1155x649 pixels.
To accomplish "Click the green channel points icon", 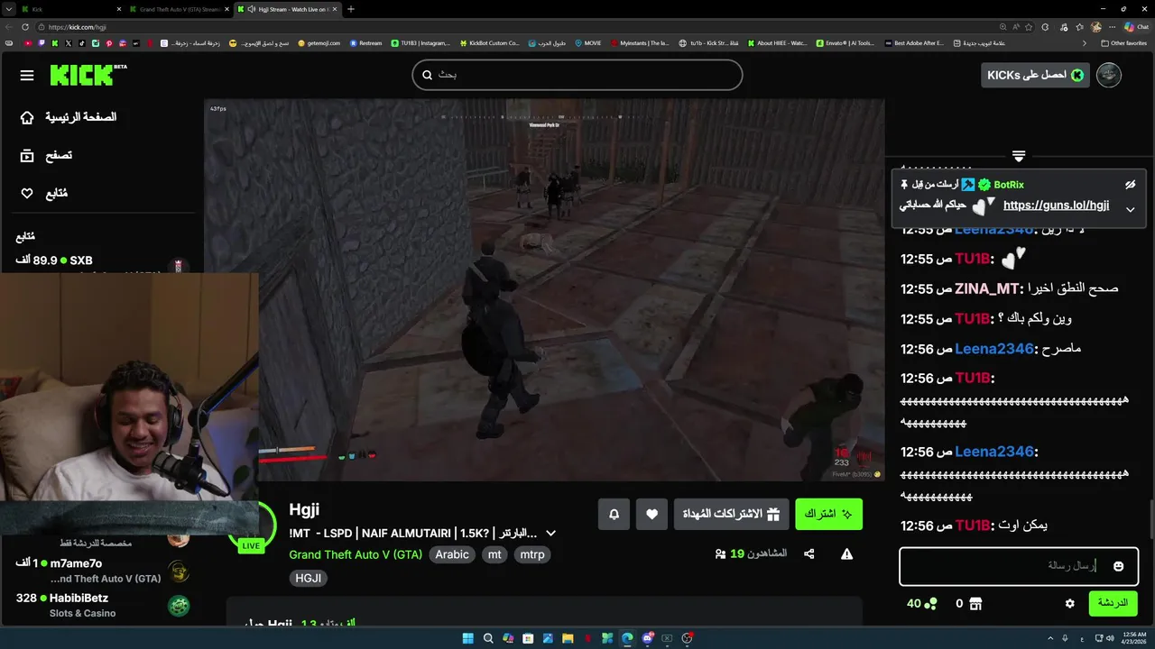I will click(x=930, y=603).
